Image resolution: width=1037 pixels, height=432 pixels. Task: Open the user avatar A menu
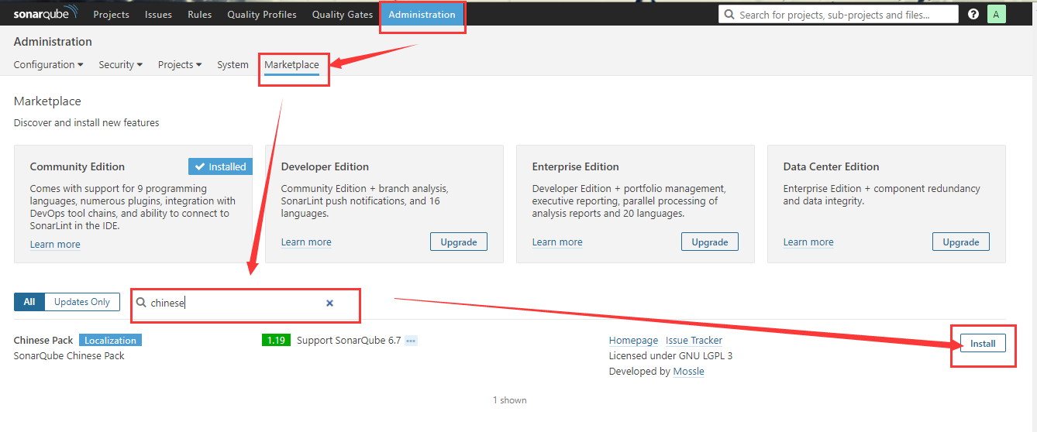click(x=996, y=14)
